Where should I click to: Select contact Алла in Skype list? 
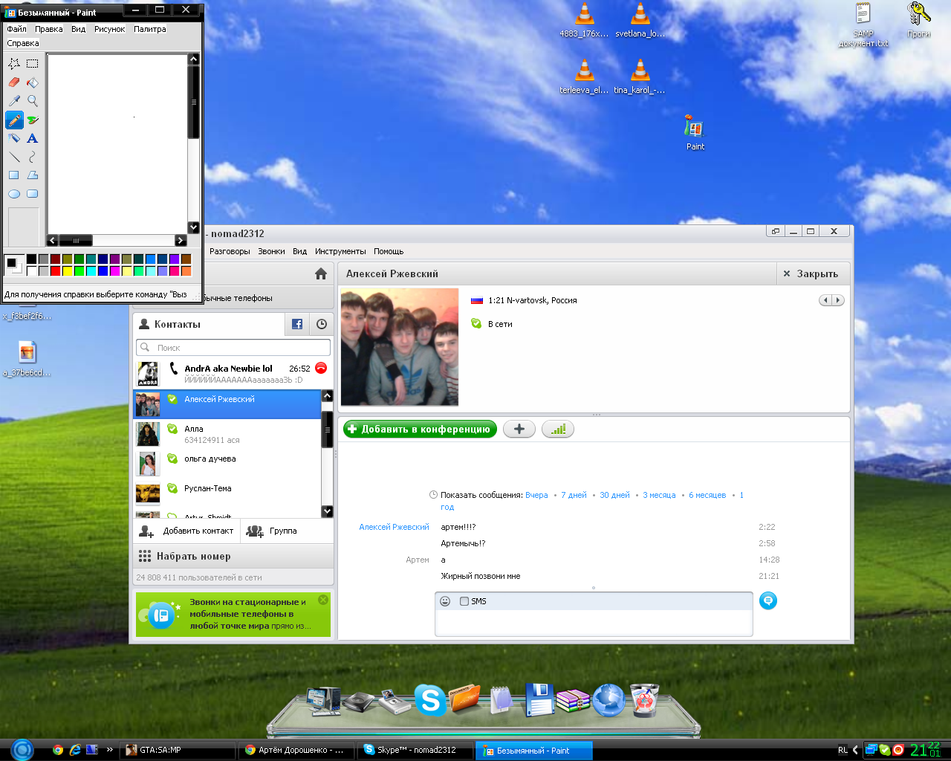click(x=227, y=434)
